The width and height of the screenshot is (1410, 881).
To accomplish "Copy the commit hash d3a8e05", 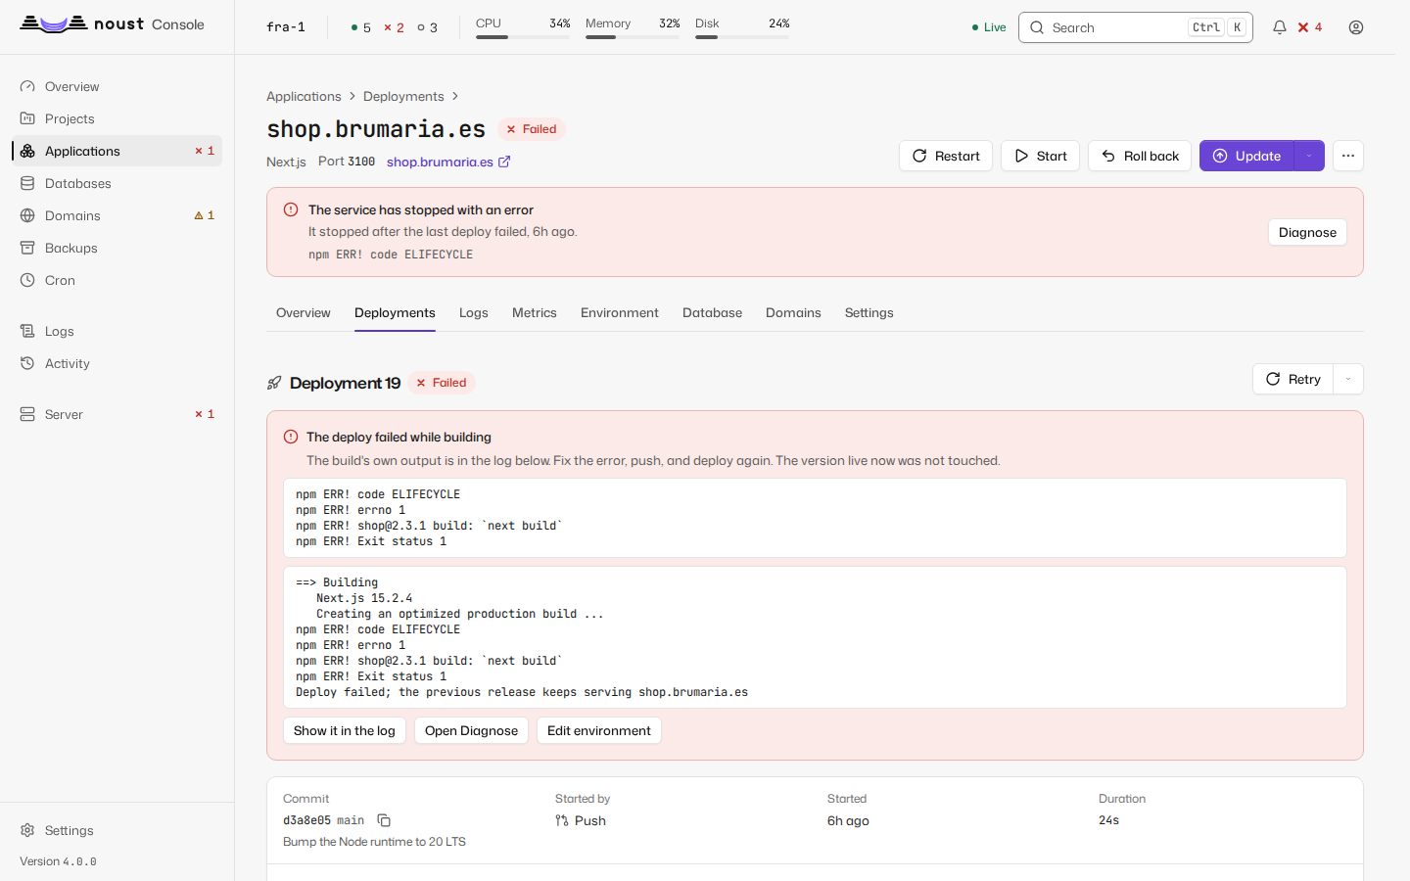I will 384,820.
